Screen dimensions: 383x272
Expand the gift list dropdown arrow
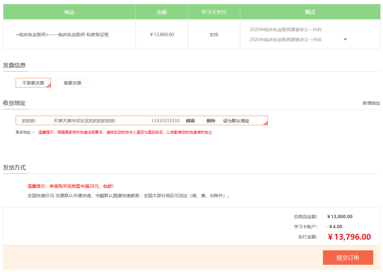[x=345, y=40]
